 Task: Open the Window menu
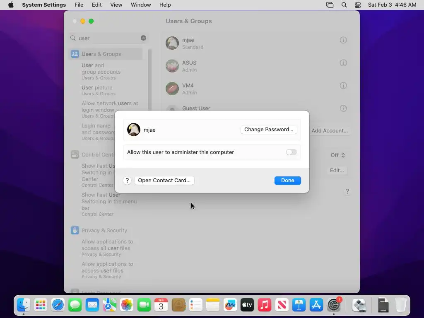click(x=141, y=5)
